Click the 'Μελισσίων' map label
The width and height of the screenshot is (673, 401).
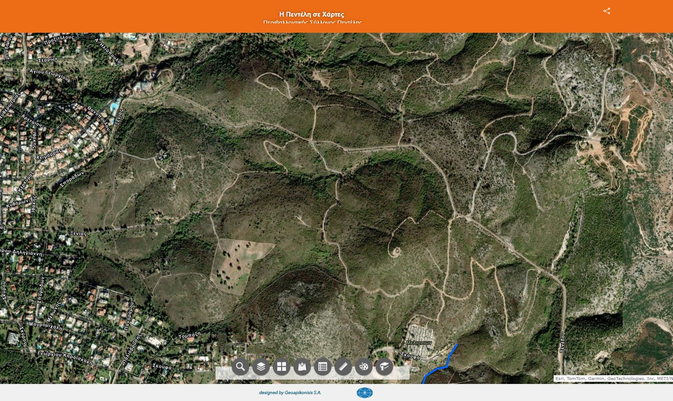[419, 343]
